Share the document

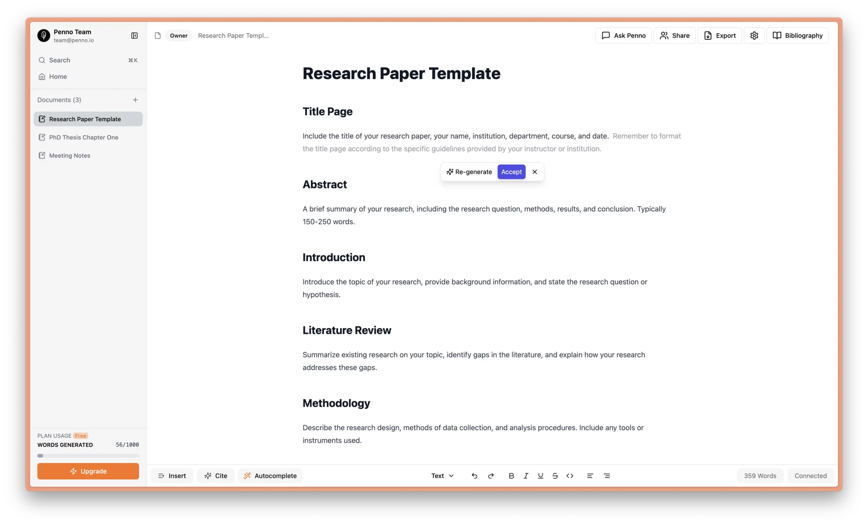point(674,36)
